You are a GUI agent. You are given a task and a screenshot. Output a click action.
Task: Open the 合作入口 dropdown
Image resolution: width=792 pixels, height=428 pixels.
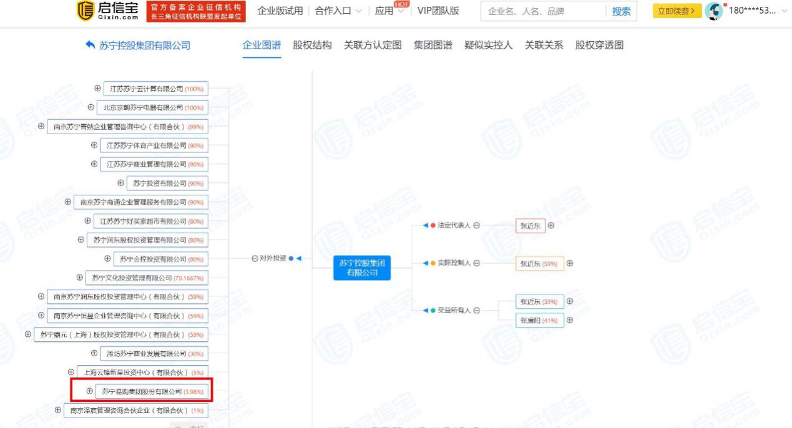(x=338, y=11)
